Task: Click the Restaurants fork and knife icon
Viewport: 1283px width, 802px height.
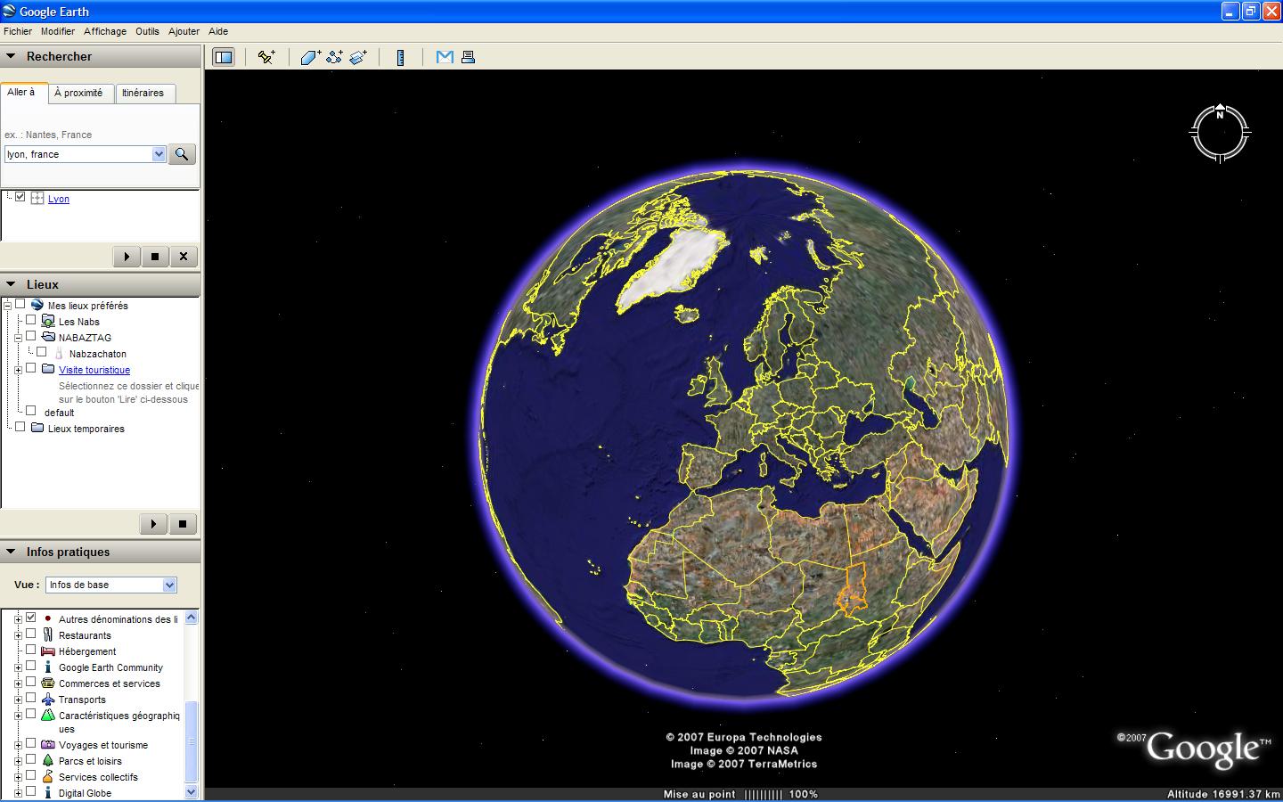Action: click(48, 635)
